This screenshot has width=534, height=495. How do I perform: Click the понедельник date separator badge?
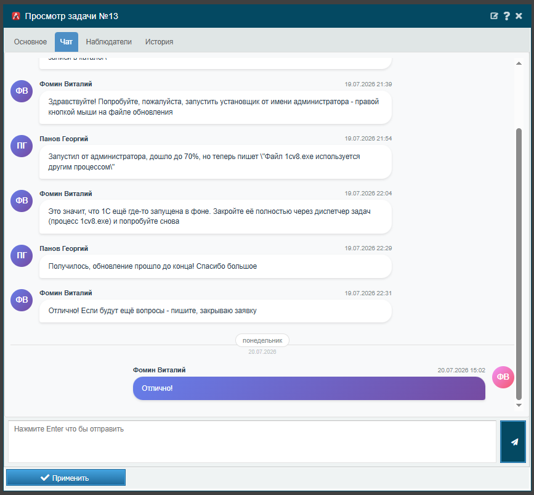coord(262,340)
